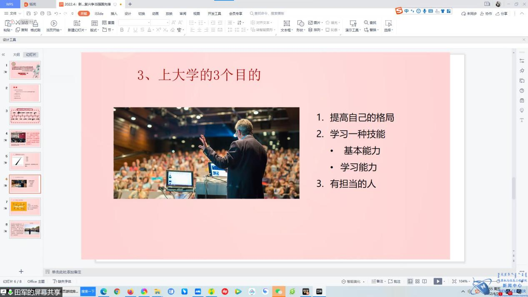Image resolution: width=528 pixels, height=297 pixels.
Task: Click the Clear Formatting eraser icon
Action: coord(173,30)
